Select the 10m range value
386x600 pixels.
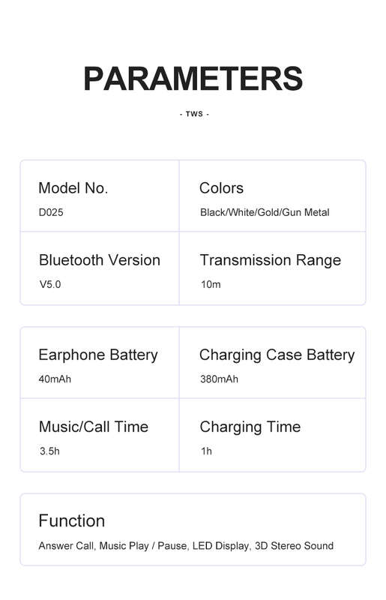[211, 284]
